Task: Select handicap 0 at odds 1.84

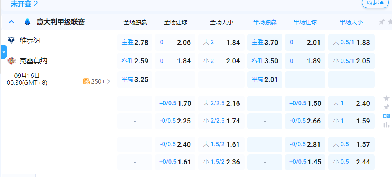Action: pyautogui.click(x=175, y=61)
